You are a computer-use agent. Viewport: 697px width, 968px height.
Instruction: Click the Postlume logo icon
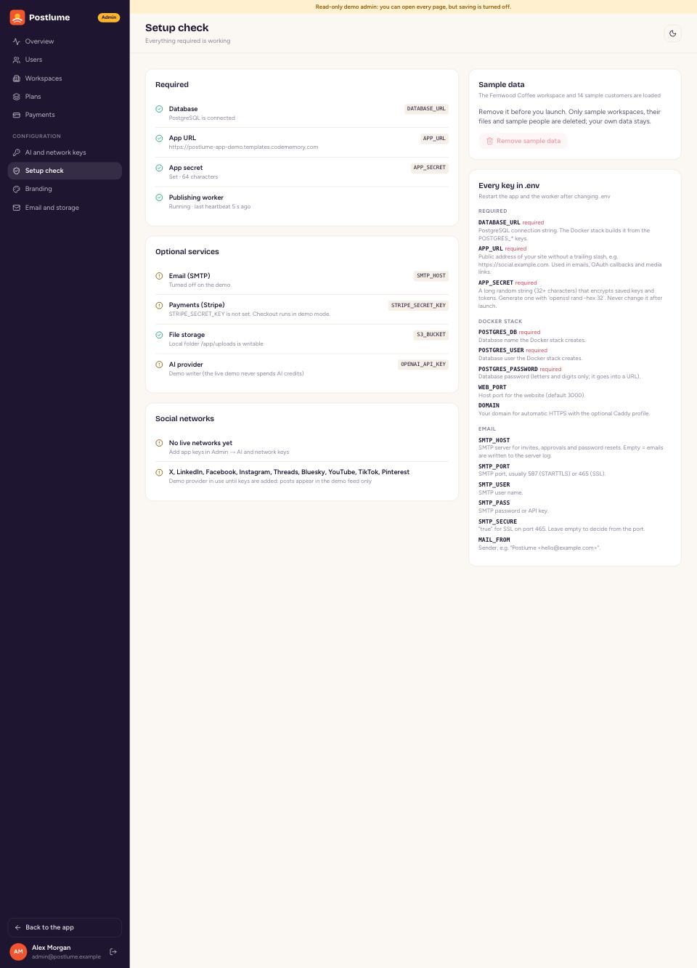pyautogui.click(x=17, y=17)
